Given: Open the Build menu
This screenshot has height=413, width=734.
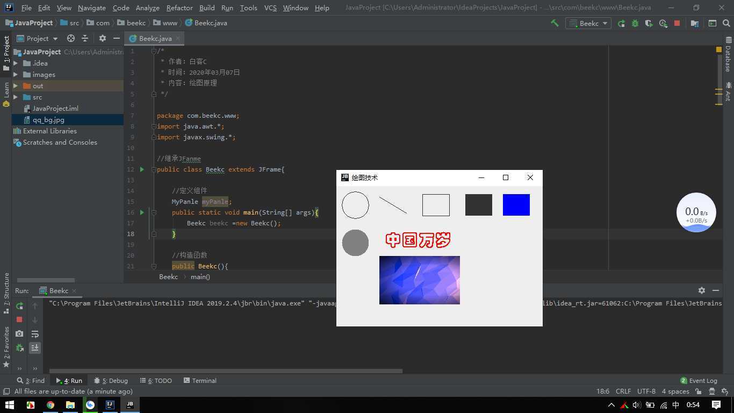Looking at the screenshot, I should (x=207, y=8).
